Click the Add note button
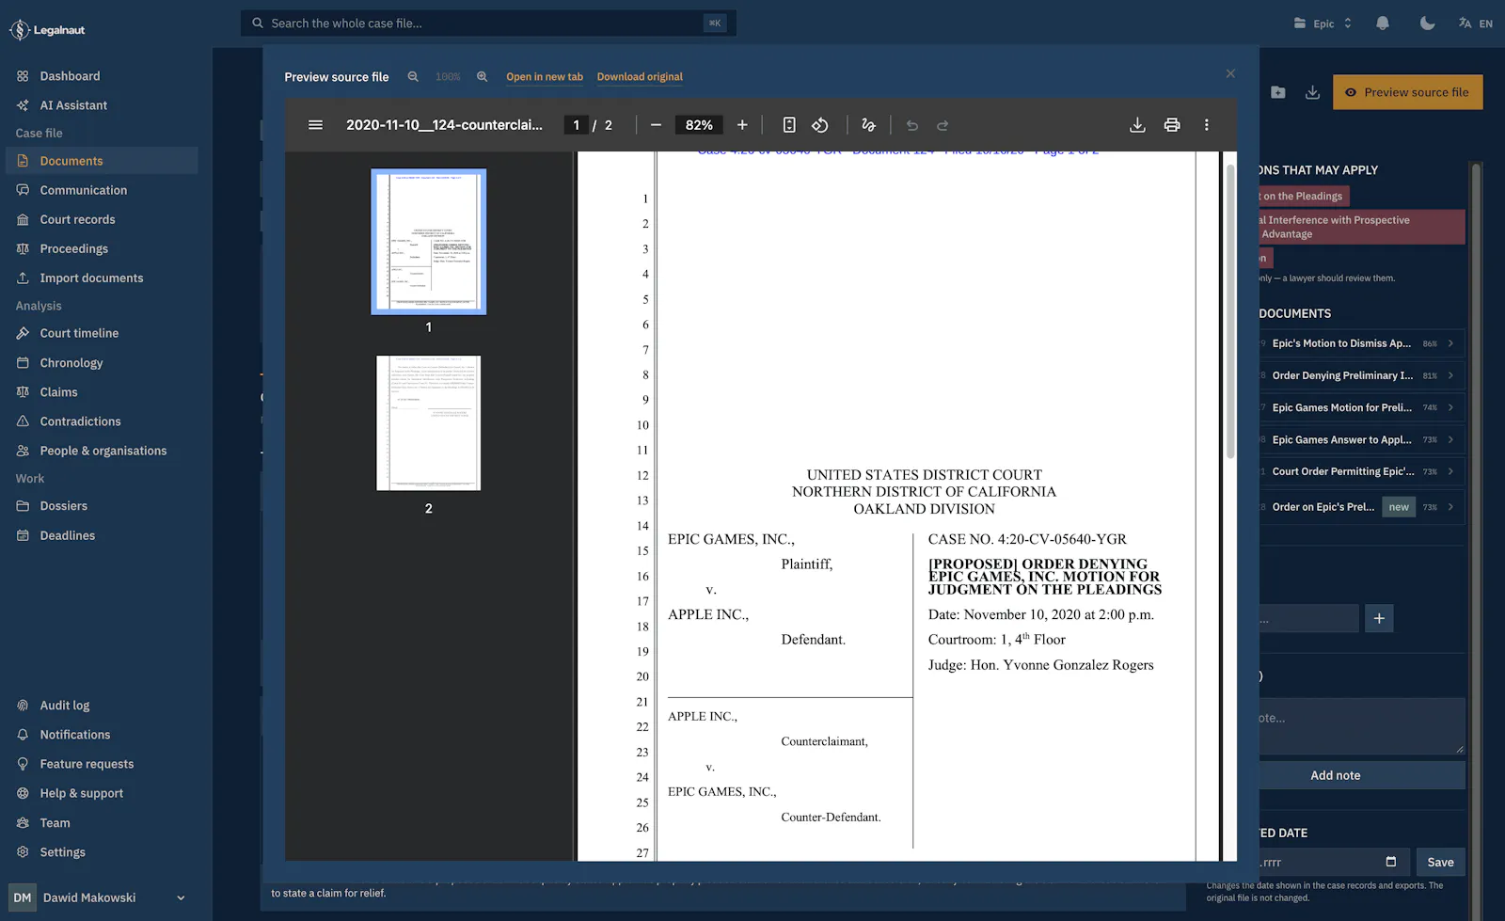1505x921 pixels. tap(1361, 775)
